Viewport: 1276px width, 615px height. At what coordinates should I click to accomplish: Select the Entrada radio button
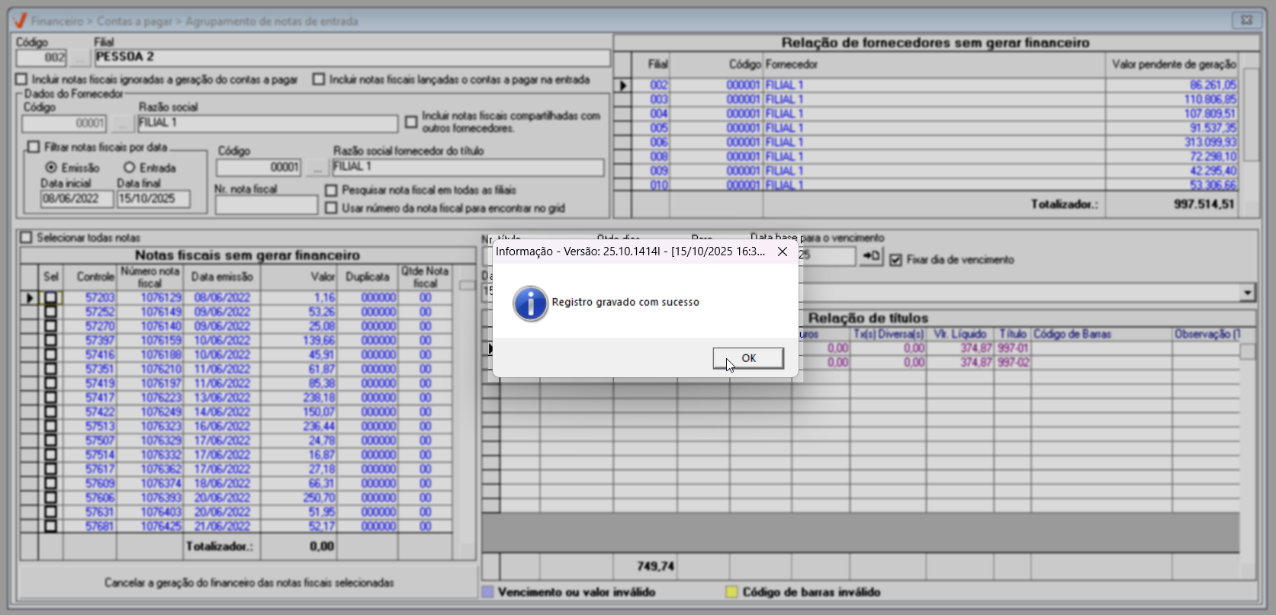pos(129,168)
